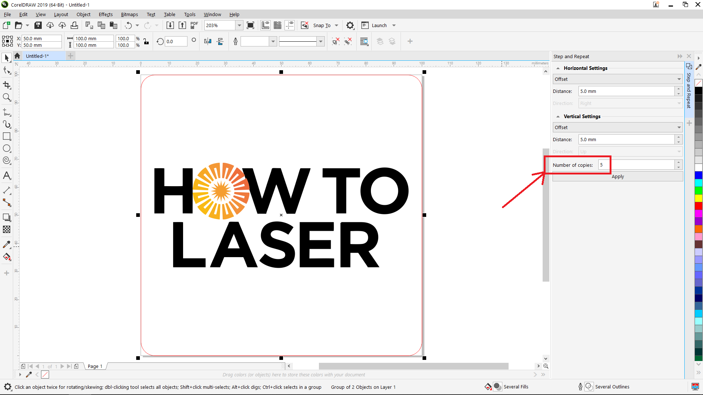Add a new document tab
The height and width of the screenshot is (395, 703).
[71, 56]
